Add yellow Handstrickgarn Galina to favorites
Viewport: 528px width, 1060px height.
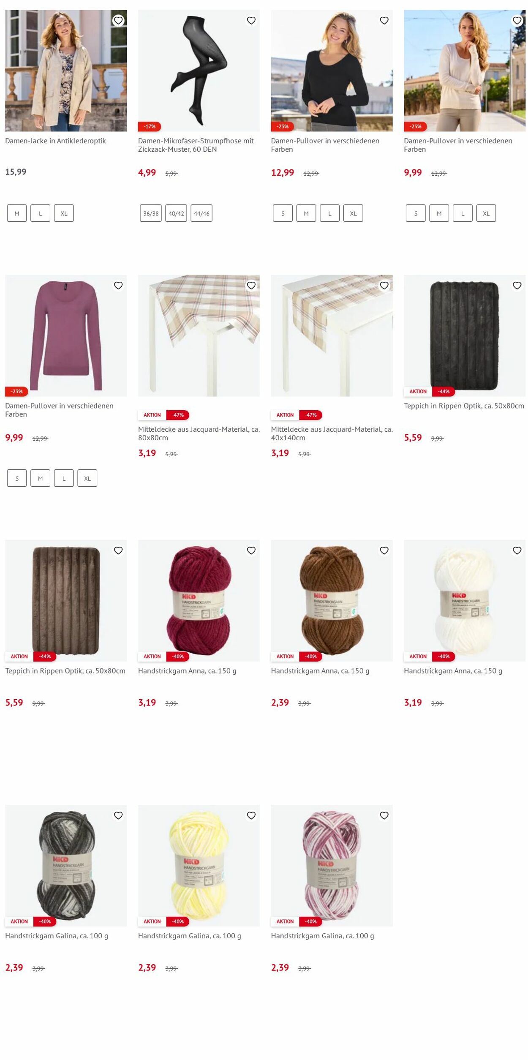point(251,815)
